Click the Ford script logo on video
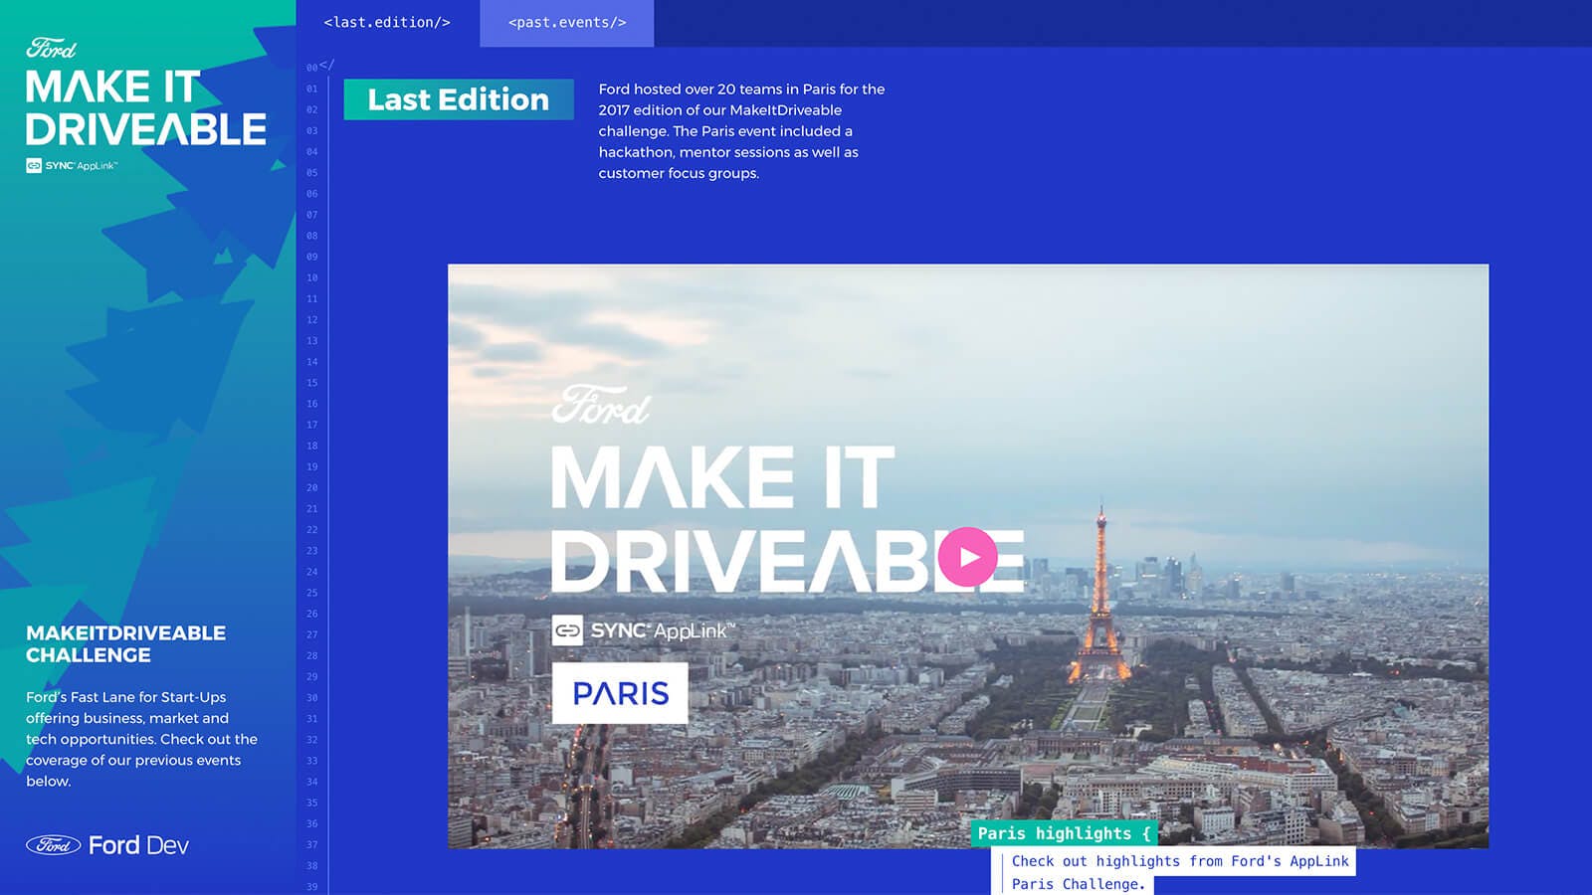Viewport: 1592px width, 895px height. 601,406
